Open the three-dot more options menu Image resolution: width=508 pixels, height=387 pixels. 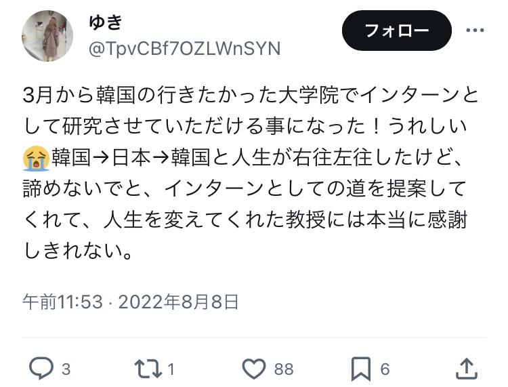[475, 30]
